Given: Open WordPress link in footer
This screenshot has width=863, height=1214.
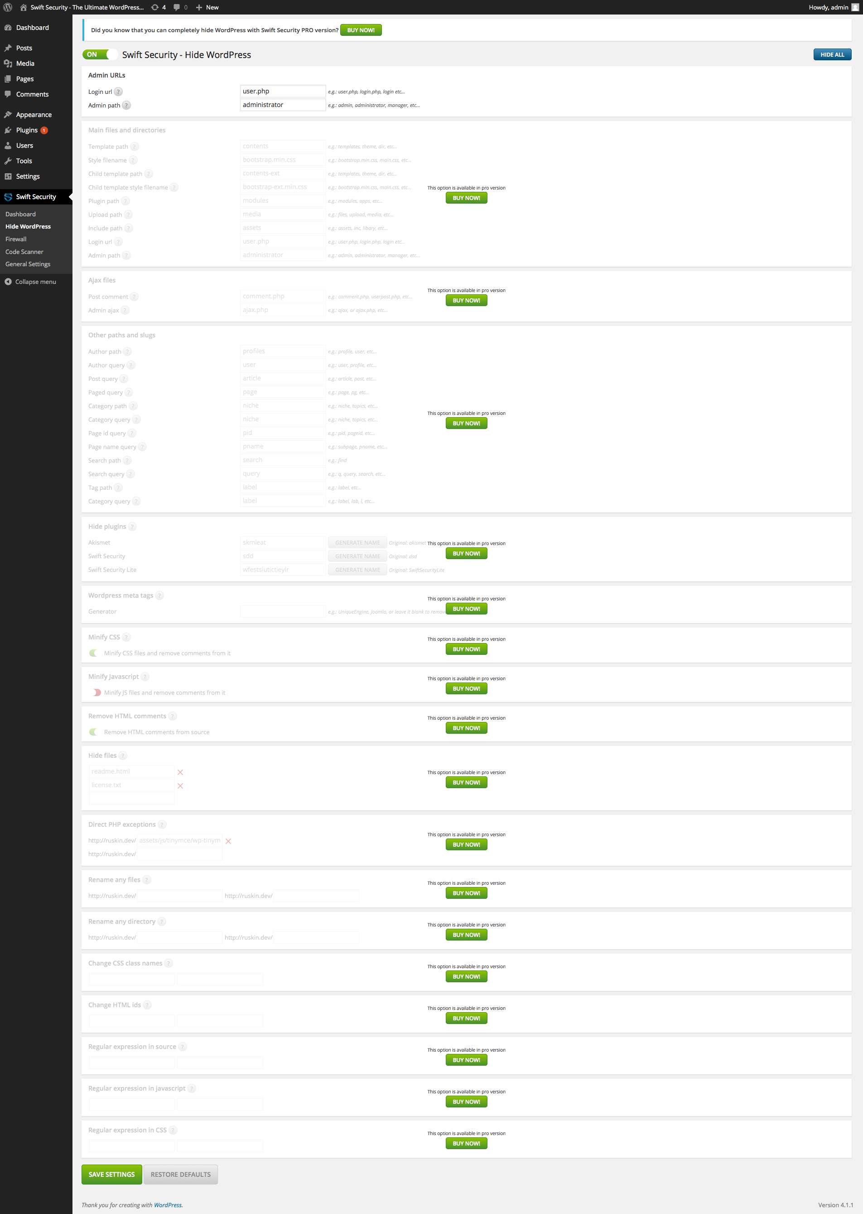Looking at the screenshot, I should [x=168, y=1205].
